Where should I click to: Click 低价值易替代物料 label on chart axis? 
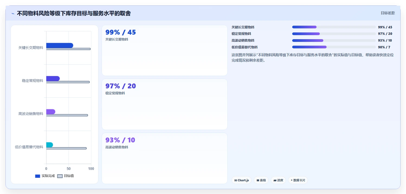point(29,147)
